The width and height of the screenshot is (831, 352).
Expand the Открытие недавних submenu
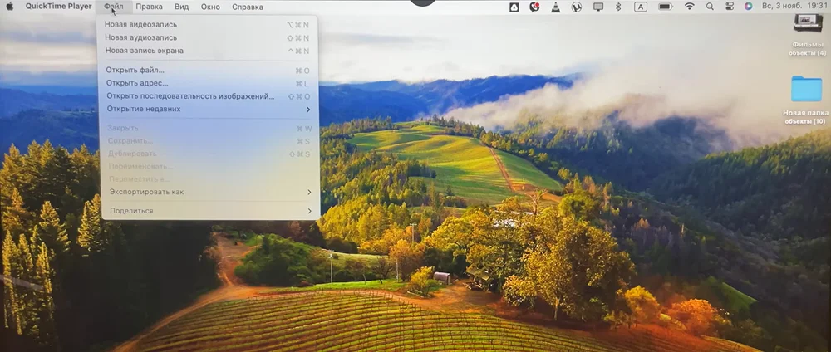pos(209,109)
